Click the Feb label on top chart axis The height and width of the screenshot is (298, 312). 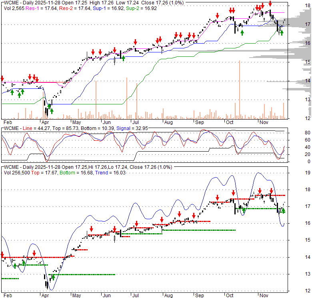point(8,122)
